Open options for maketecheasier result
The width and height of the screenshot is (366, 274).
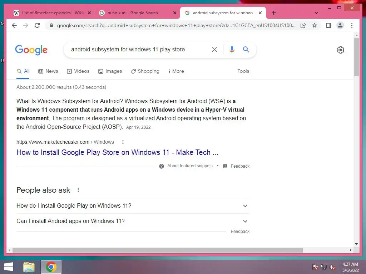(123, 142)
